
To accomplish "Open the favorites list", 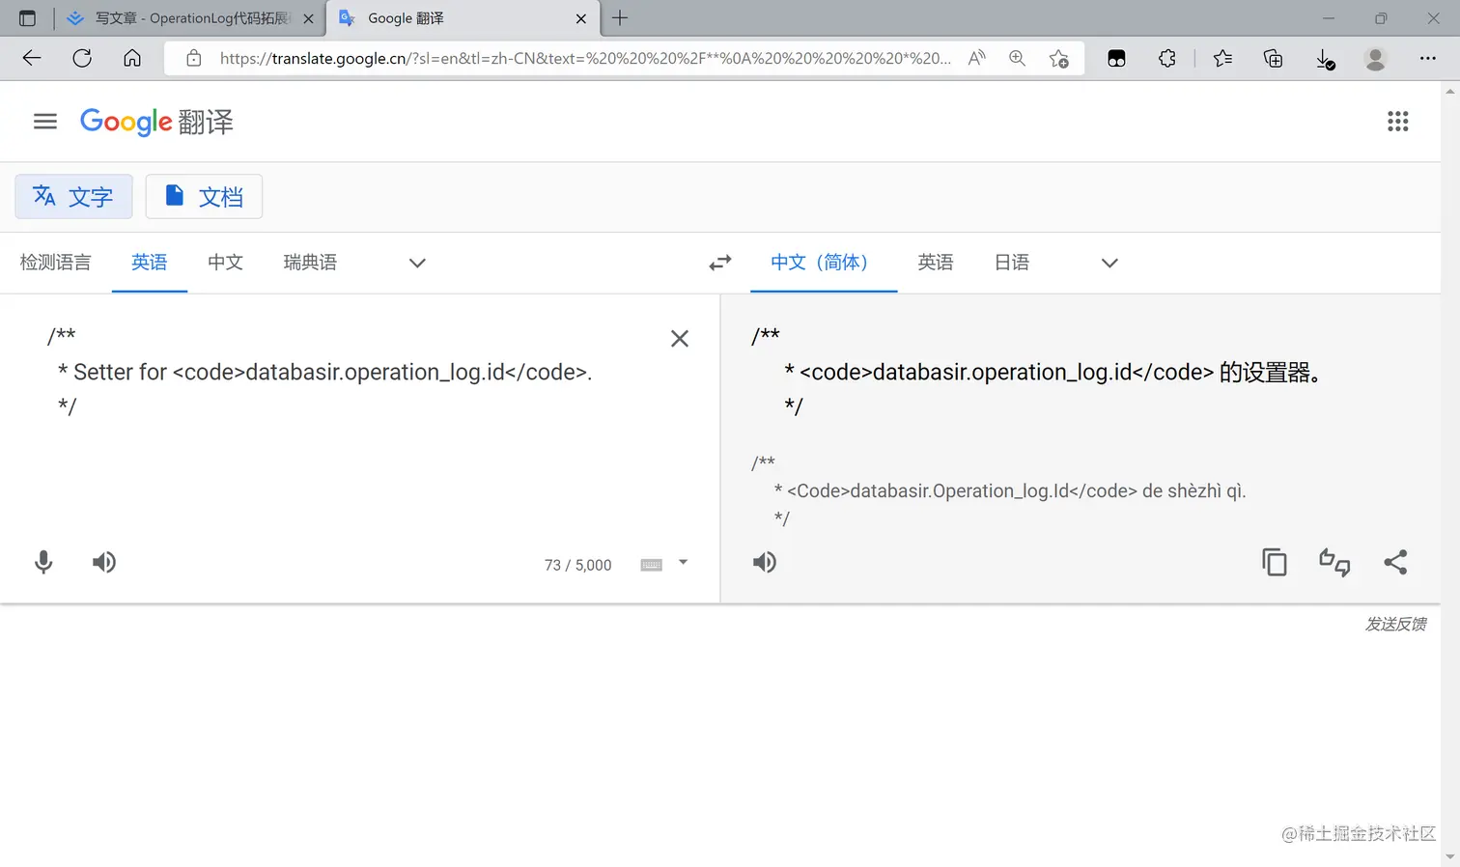I will pyautogui.click(x=1222, y=58).
